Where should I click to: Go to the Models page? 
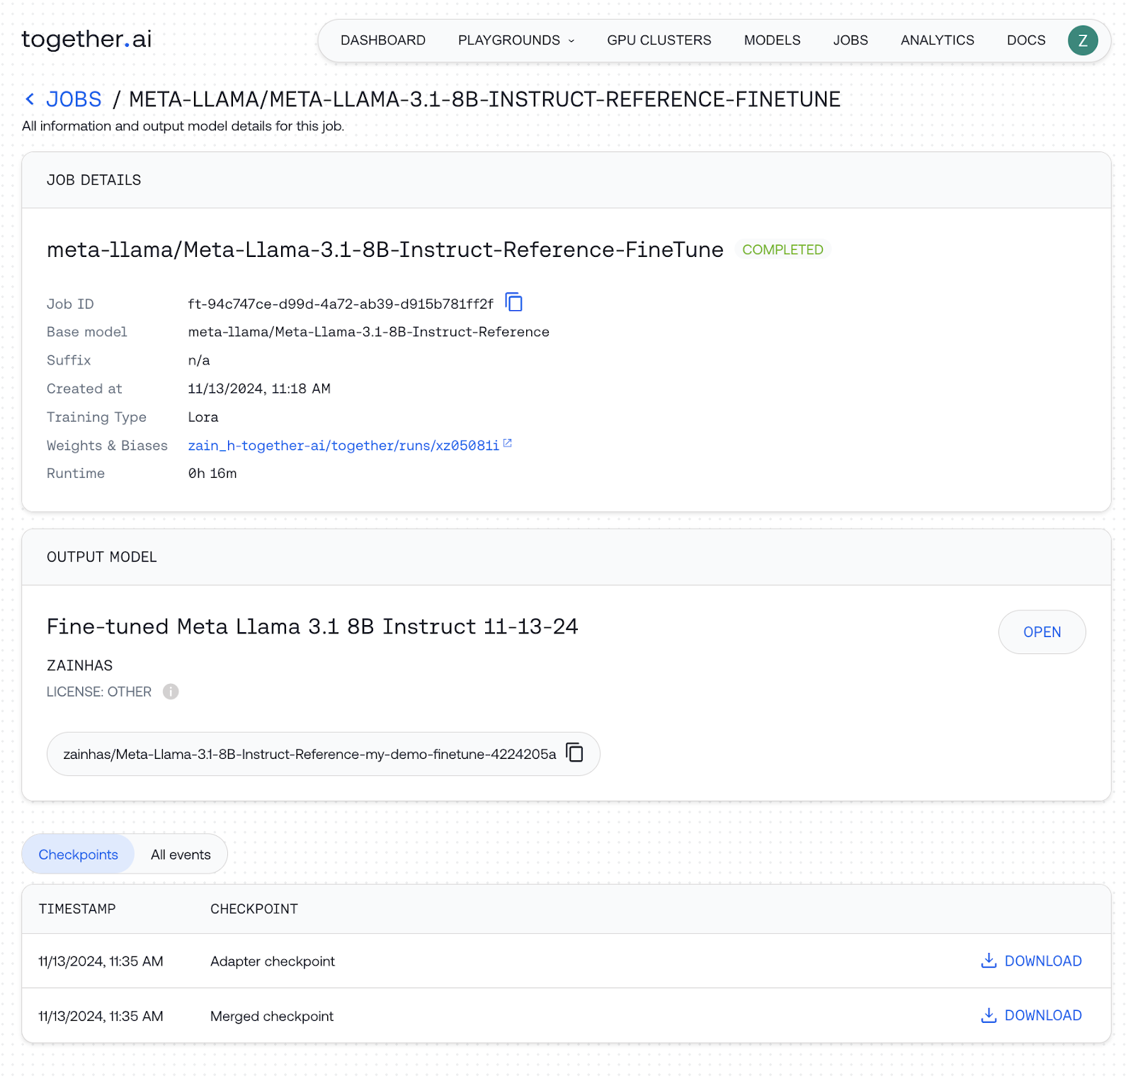tap(772, 40)
